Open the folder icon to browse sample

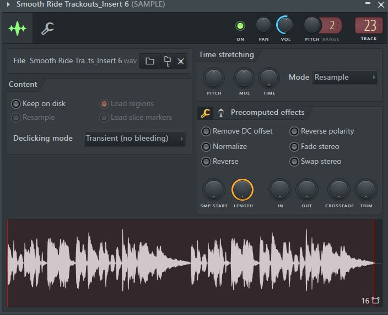click(x=150, y=60)
